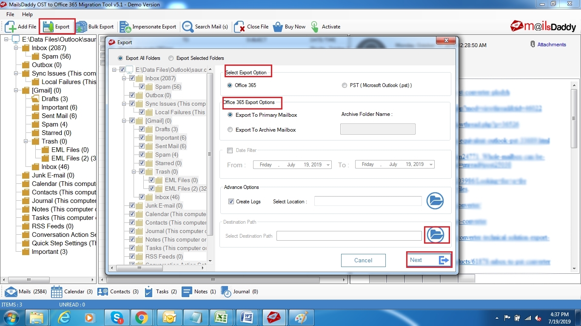Open the To date dropdown
Viewport: 581px width, 326px height.
pos(431,165)
